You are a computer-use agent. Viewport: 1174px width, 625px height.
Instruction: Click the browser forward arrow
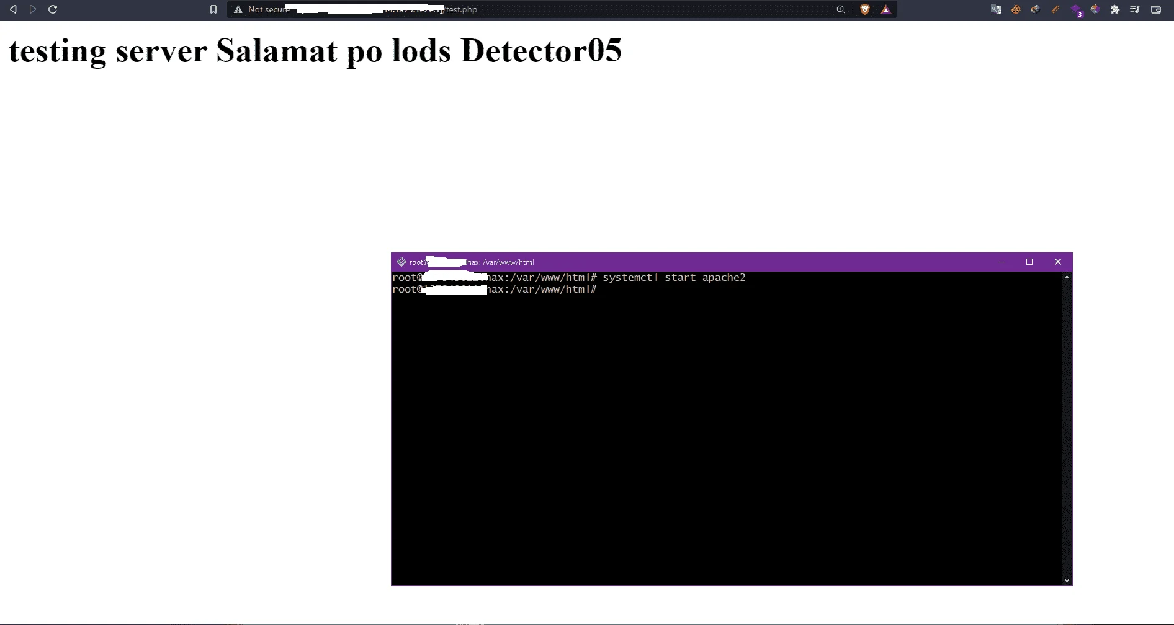tap(33, 9)
